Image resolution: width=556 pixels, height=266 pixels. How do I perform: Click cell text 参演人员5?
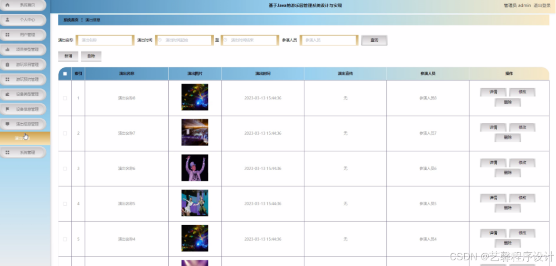pyautogui.click(x=428, y=204)
